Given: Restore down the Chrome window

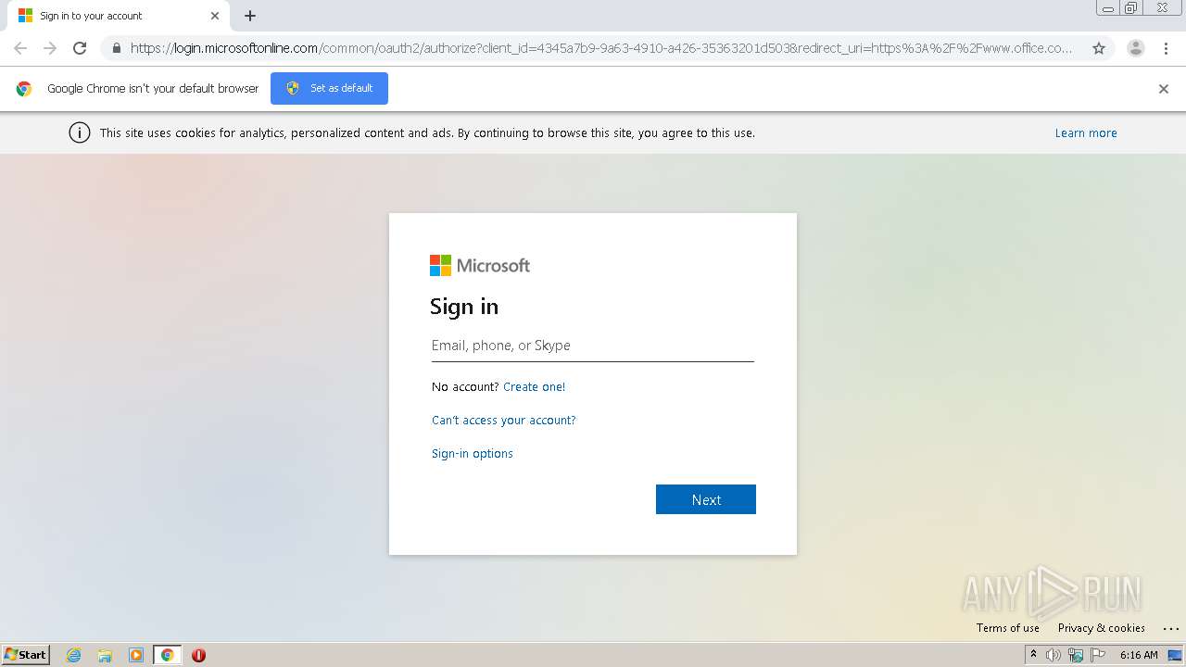Looking at the screenshot, I should pos(1131,8).
